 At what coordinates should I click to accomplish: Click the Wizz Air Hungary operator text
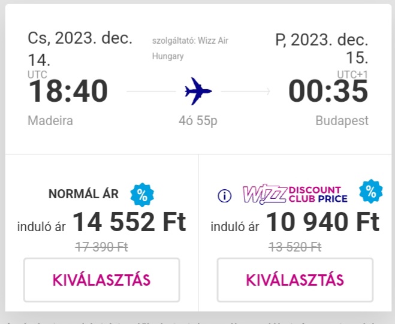coord(190,49)
